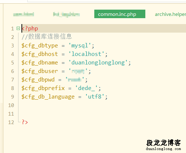
Task: Click the blurred dbpwd value
Action: coord(75,80)
